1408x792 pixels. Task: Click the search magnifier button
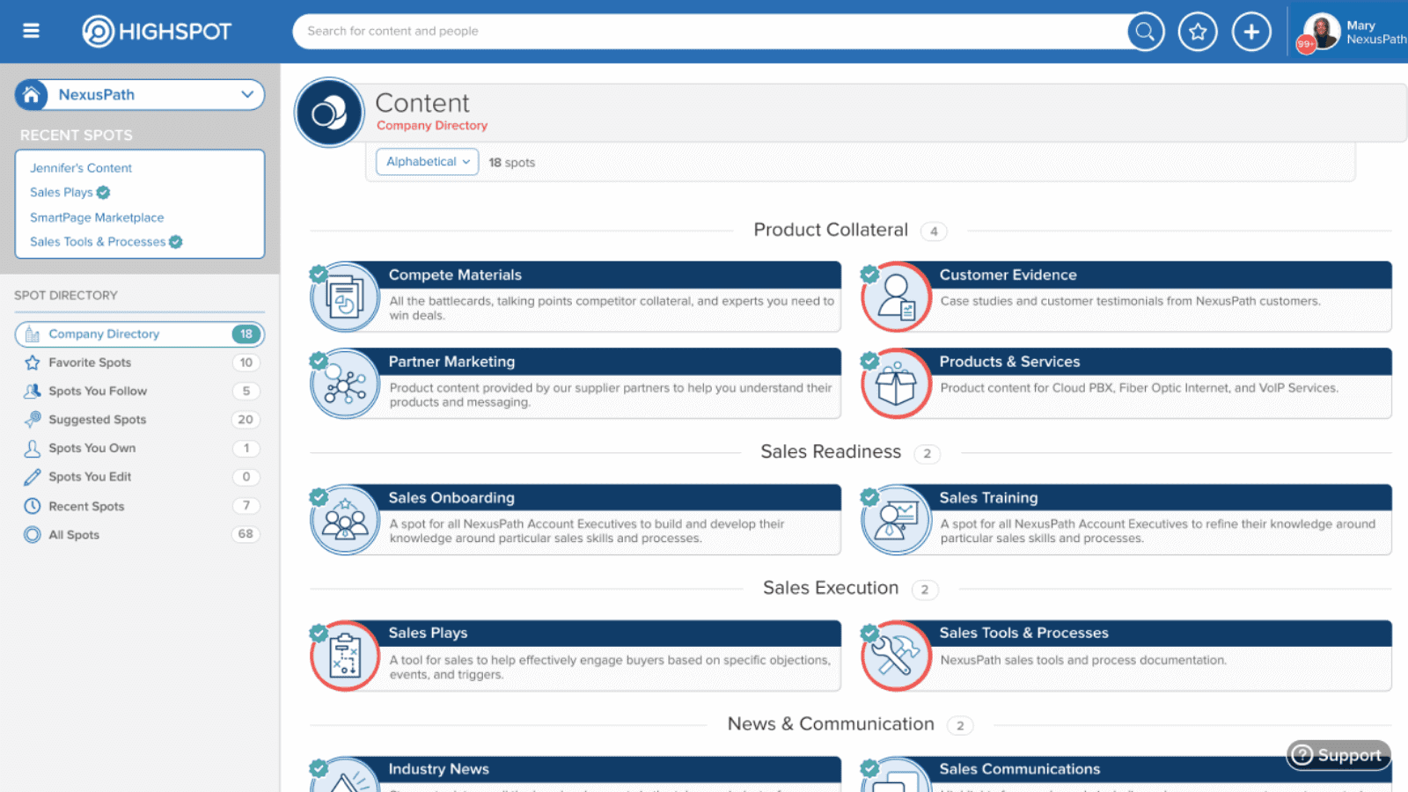pos(1145,32)
